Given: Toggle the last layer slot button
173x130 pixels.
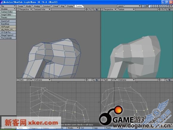Looking at the screenshot, I should [x=168, y=6].
